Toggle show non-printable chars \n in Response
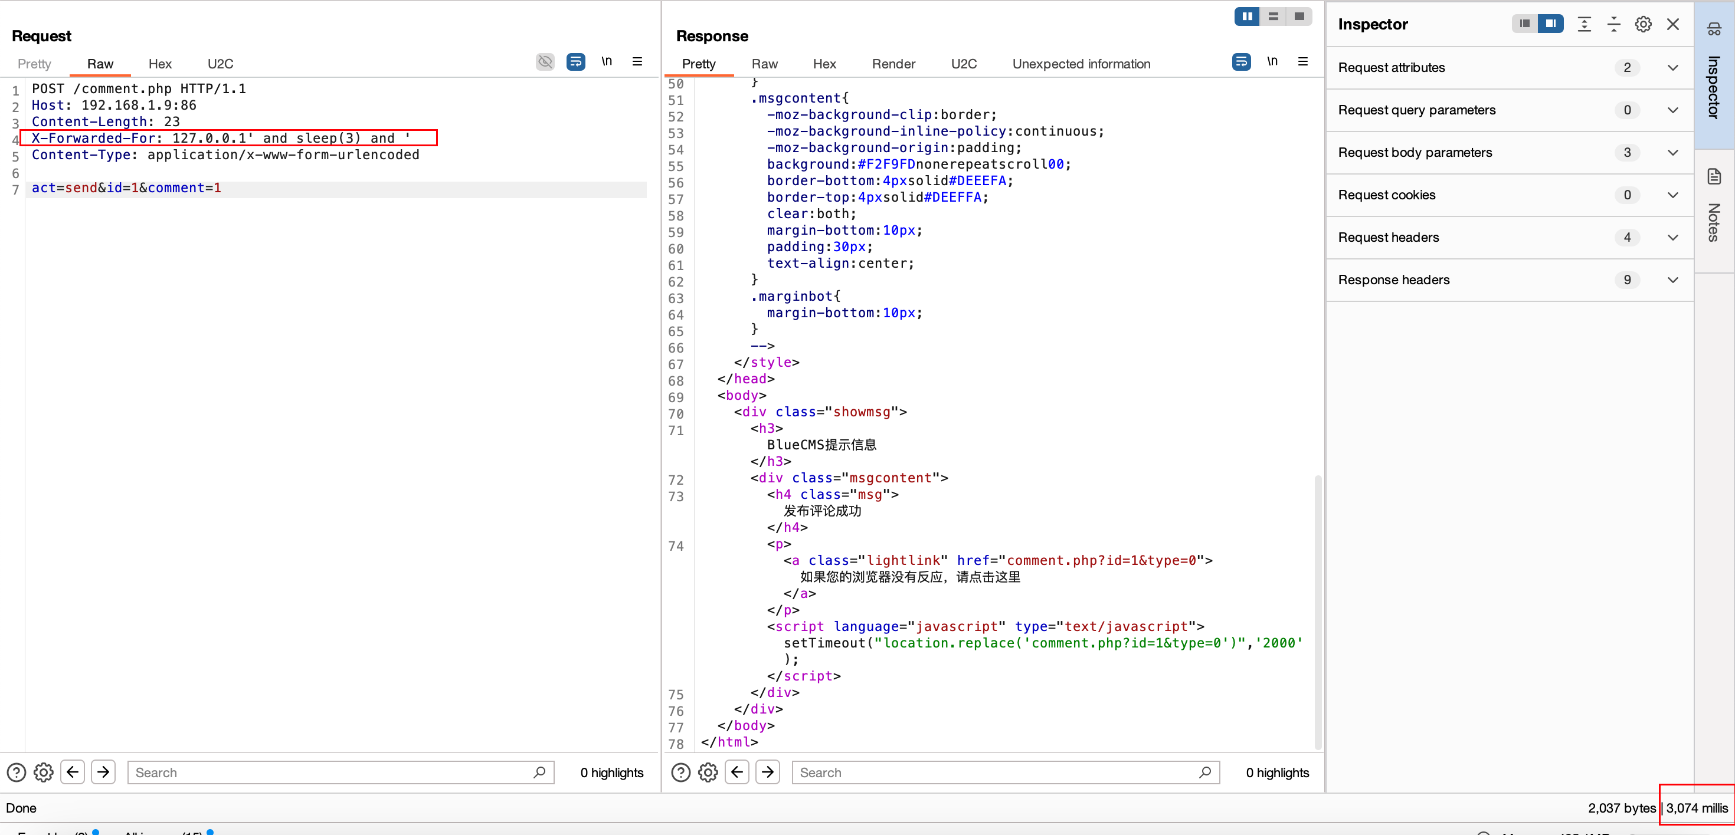The width and height of the screenshot is (1735, 835). point(1272,62)
